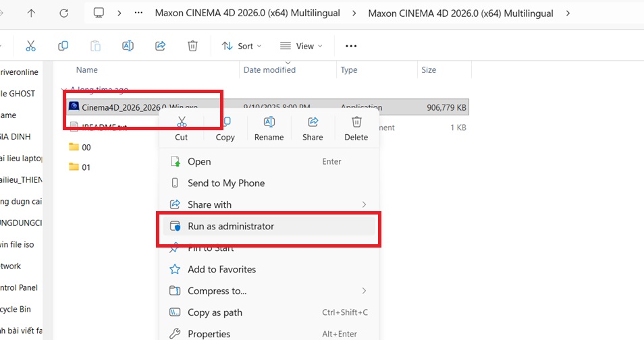Click Share in the context menu
644x340 pixels.
point(313,129)
